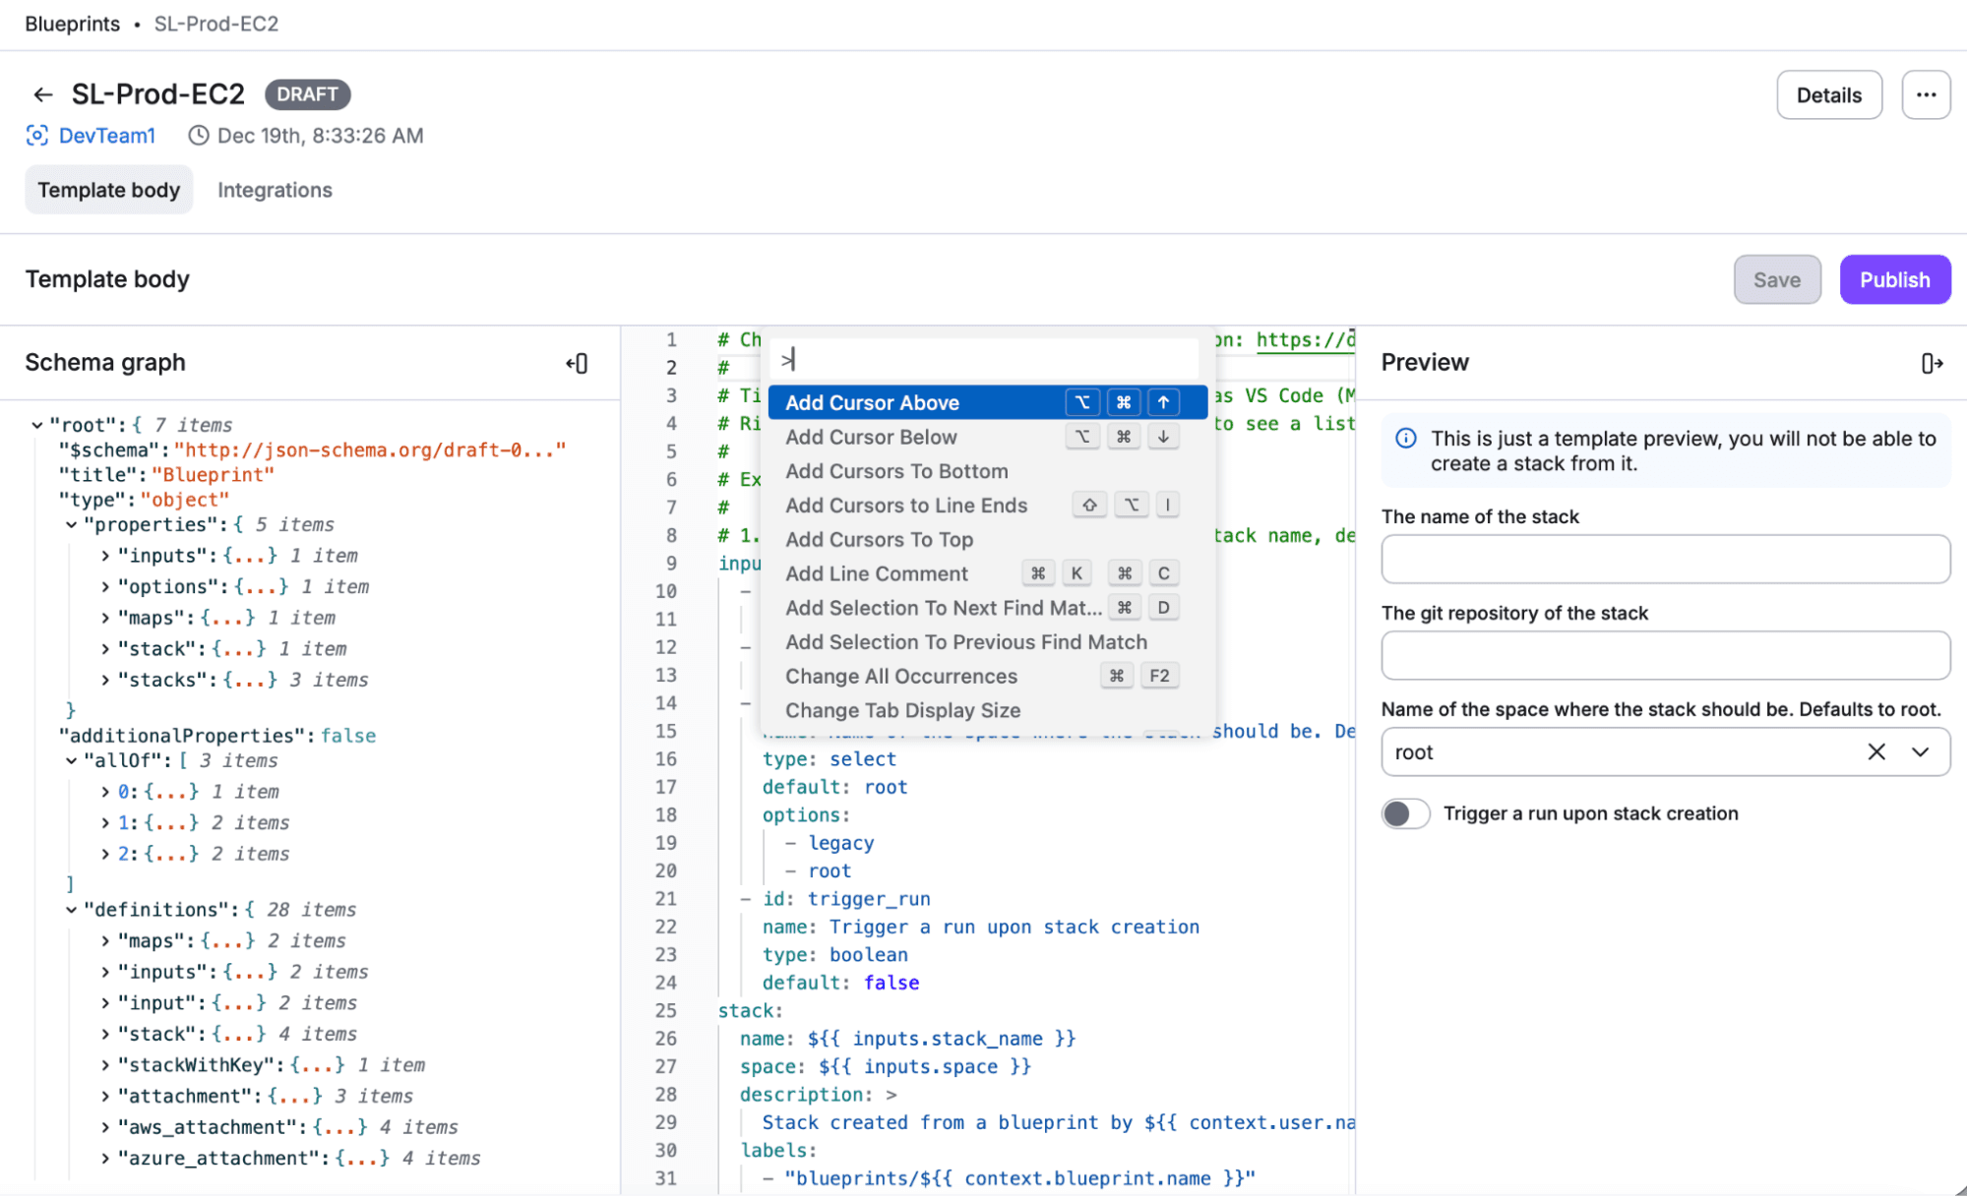Click the DevTeam1 space icon
1967x1197 pixels.
point(36,136)
